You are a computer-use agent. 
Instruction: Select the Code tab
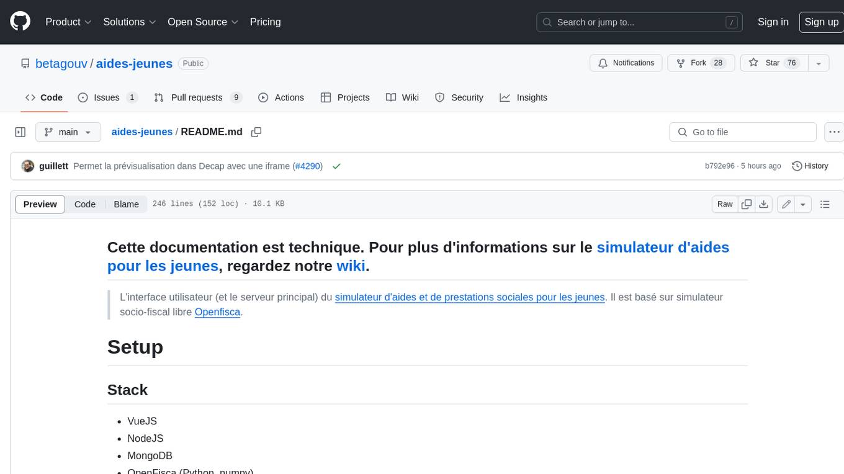pyautogui.click(x=43, y=97)
